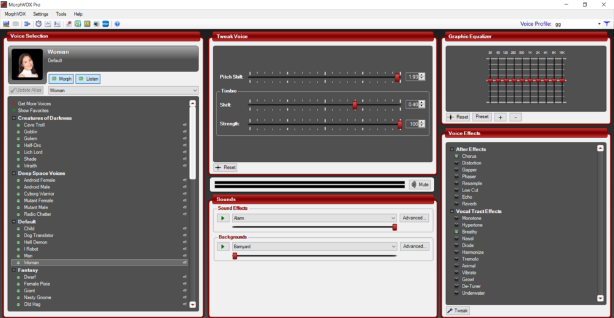Open the Tools menu

(x=61, y=14)
